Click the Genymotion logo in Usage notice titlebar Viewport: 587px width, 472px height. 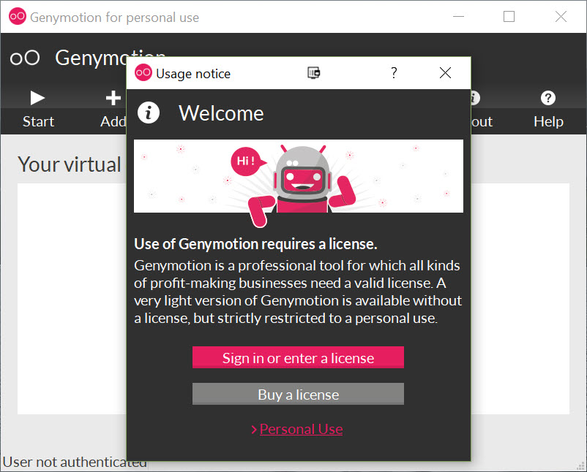[143, 72]
